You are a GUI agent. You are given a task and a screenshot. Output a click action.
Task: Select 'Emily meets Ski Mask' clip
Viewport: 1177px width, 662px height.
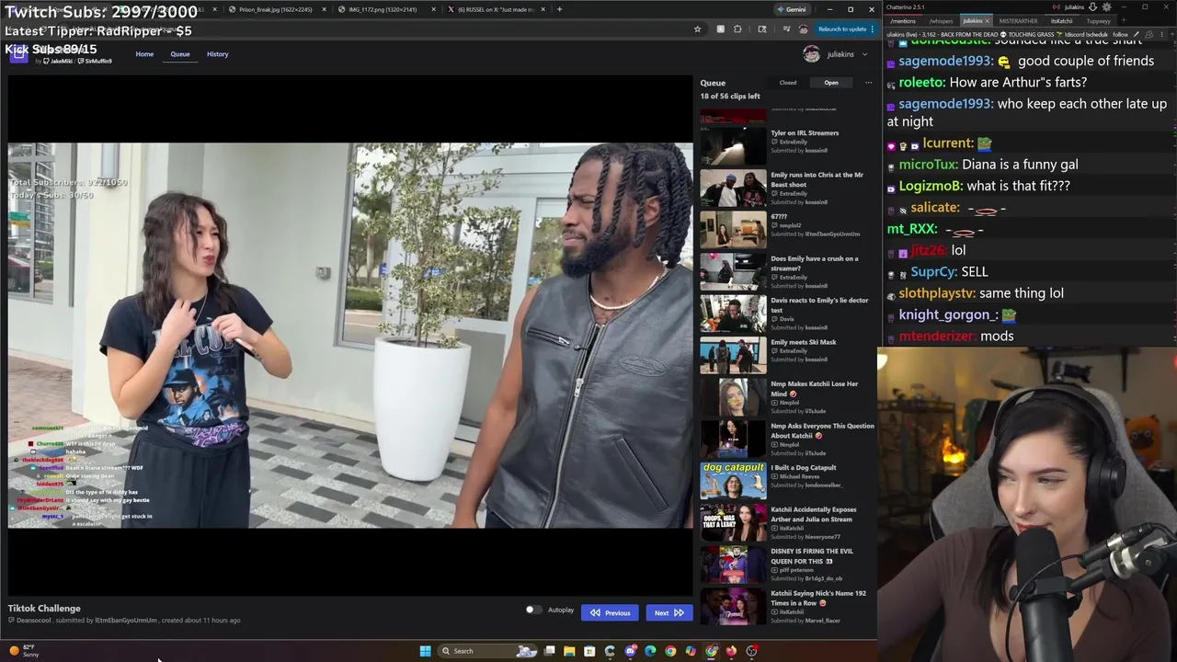click(x=733, y=356)
